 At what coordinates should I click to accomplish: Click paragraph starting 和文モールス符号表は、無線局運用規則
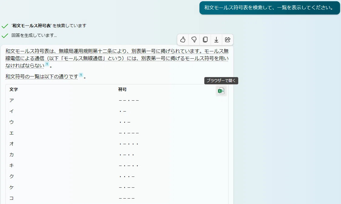pos(117,58)
